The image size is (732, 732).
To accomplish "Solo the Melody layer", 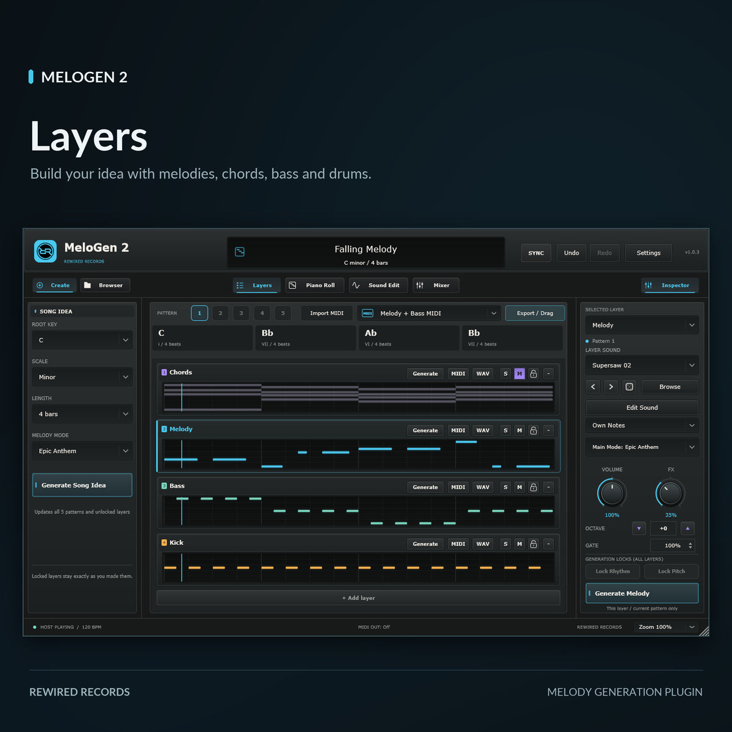I will click(x=505, y=430).
